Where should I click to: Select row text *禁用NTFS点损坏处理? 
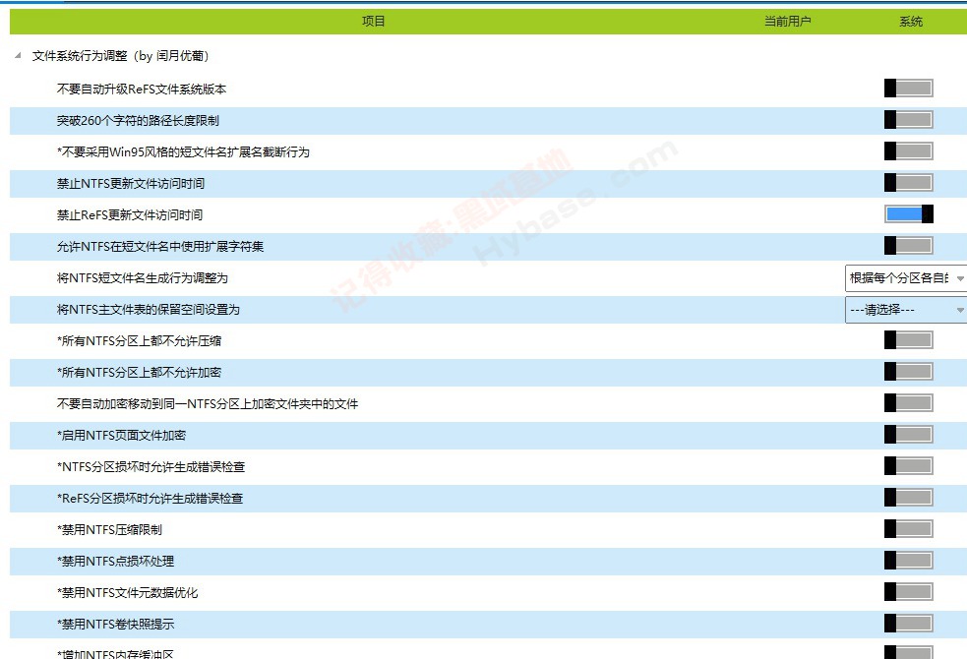click(x=115, y=561)
